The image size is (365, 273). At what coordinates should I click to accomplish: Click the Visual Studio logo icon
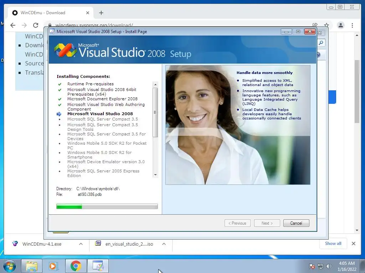tap(65, 50)
